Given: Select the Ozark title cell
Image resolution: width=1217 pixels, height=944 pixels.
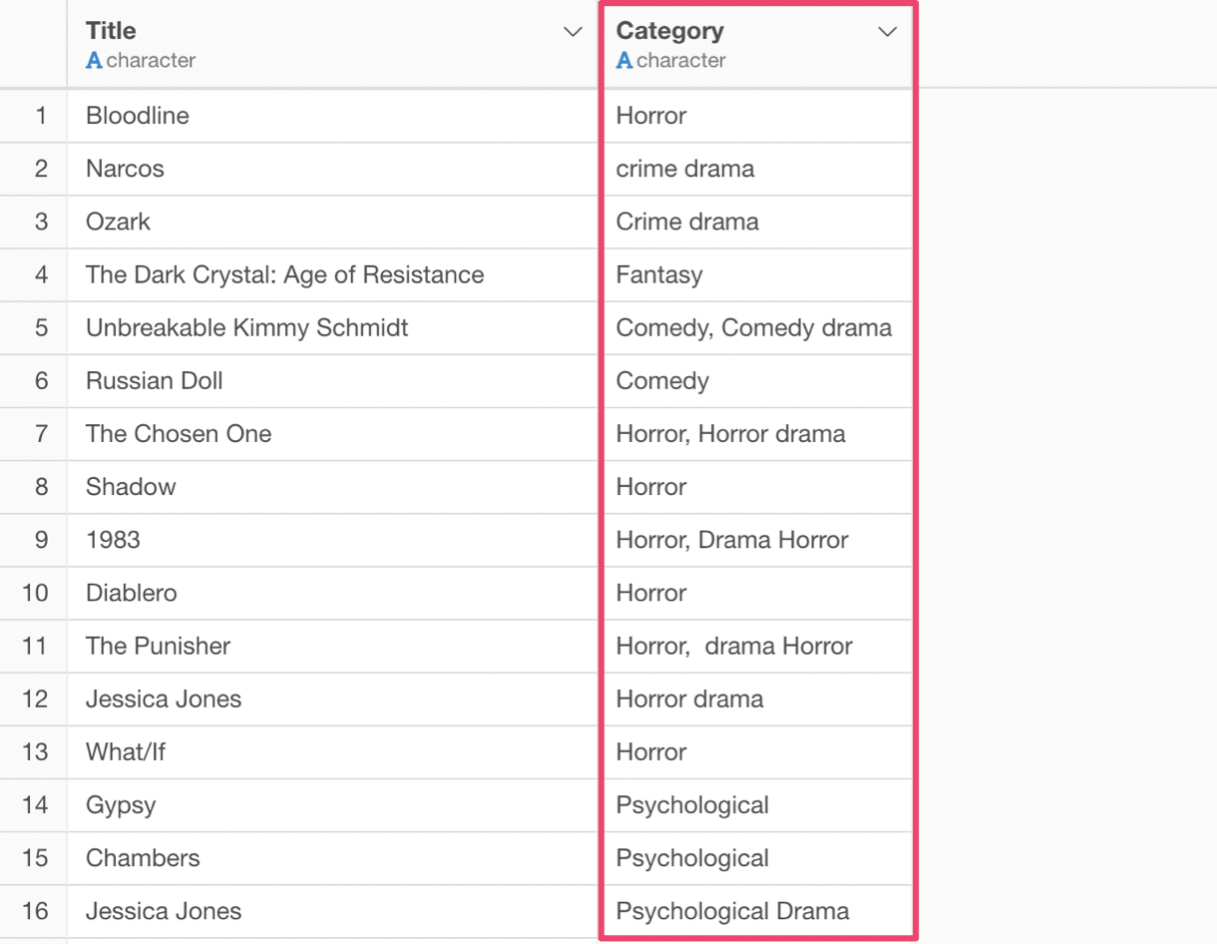Looking at the screenshot, I should [x=118, y=222].
